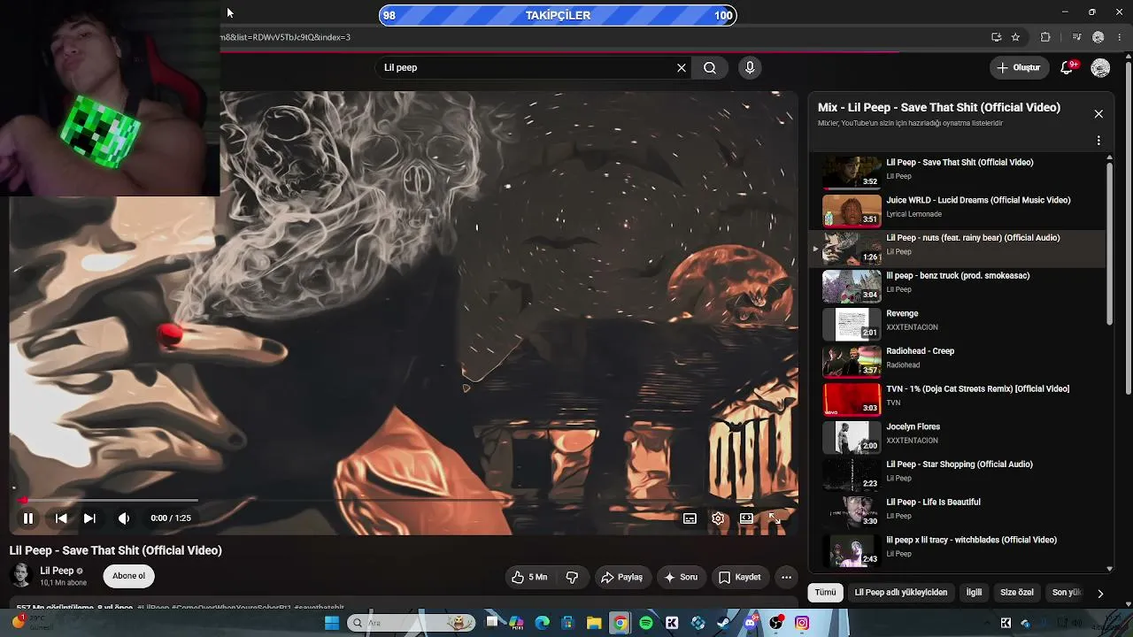Select the 'Son yük...' filter chip
The height and width of the screenshot is (637, 1133).
pos(1066,593)
